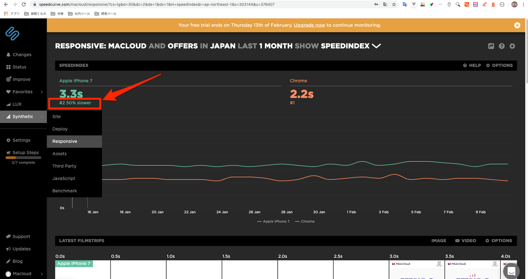Open the 社内ツール bookmarks folder

pyautogui.click(x=79, y=14)
